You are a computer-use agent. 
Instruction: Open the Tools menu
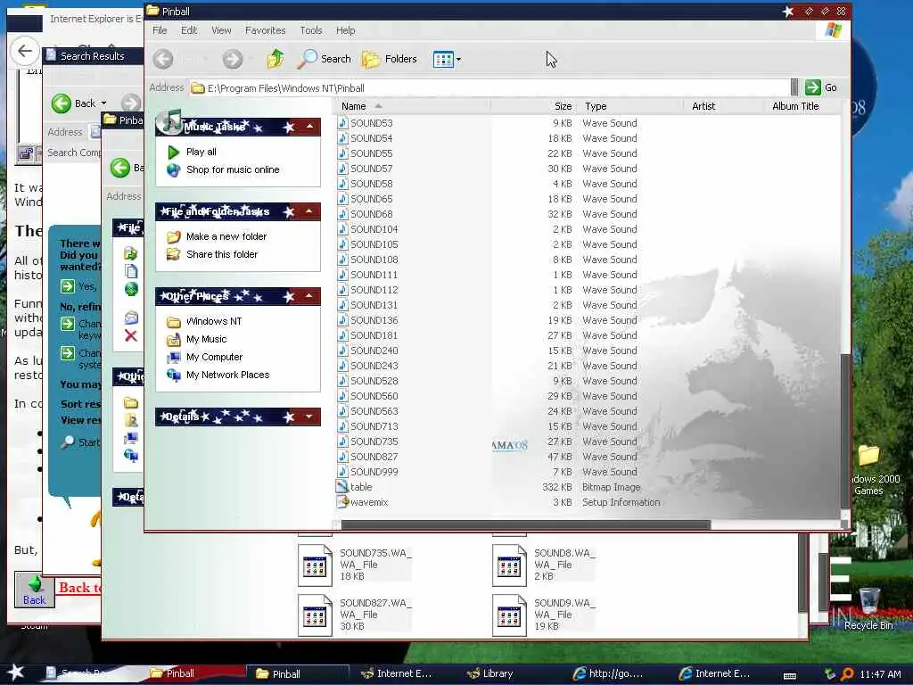(x=311, y=30)
